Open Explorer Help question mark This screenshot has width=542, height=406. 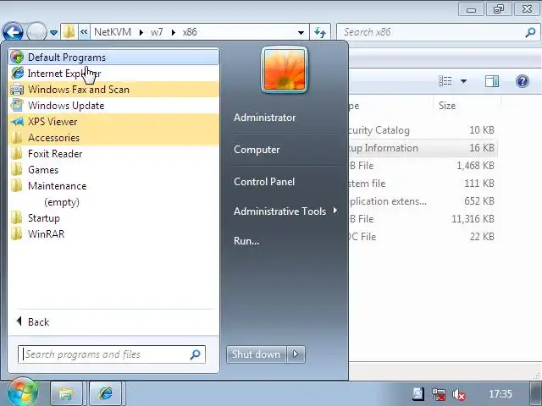pyautogui.click(x=523, y=81)
